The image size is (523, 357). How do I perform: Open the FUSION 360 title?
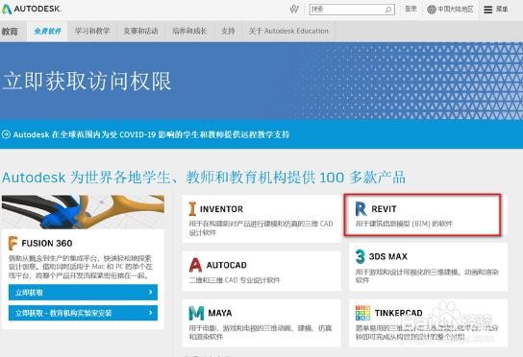47,244
